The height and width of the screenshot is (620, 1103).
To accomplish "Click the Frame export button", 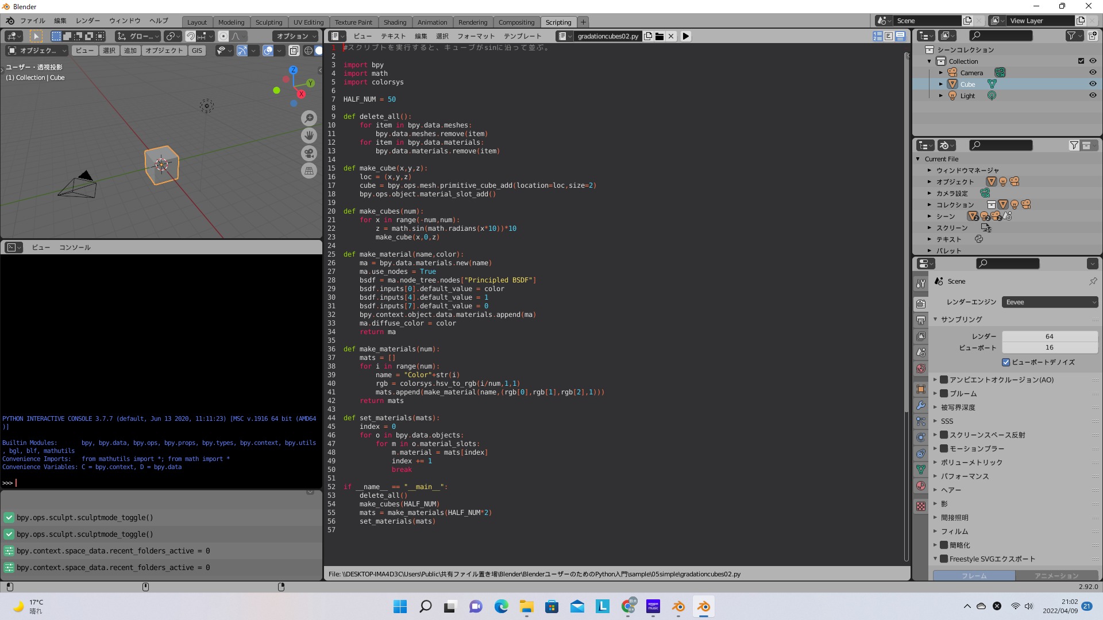I will coord(974,575).
